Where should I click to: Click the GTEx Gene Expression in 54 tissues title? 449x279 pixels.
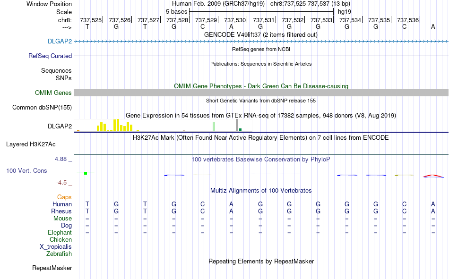[261, 115]
